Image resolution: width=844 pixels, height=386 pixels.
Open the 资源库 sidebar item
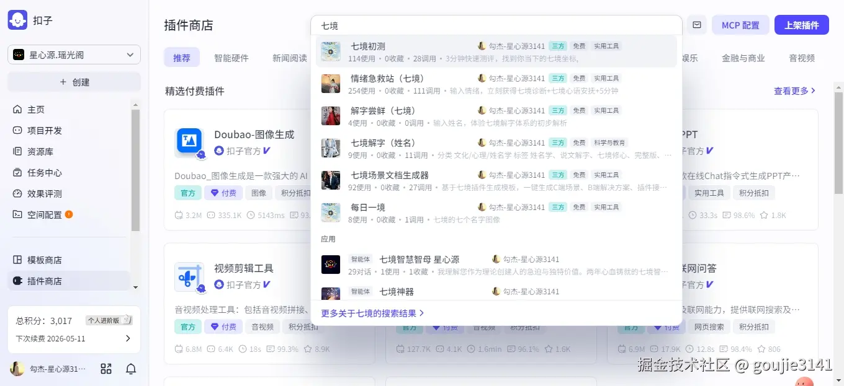click(x=40, y=151)
